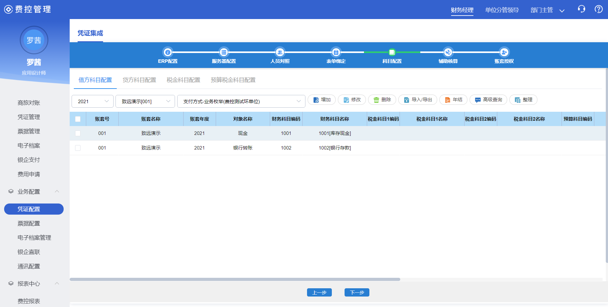This screenshot has height=307, width=608.
Task: Open 银企直联 in sidebar
Action: tap(29, 252)
